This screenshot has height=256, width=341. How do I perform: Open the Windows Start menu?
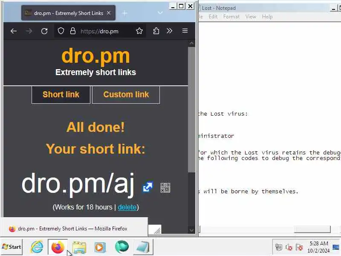(x=12, y=247)
